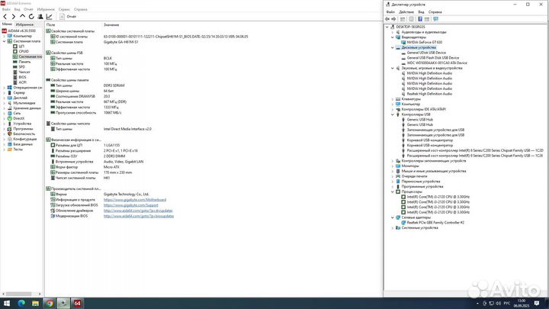549x309 pixels.
Task: Collapse Системная плата node in AIDA64 tree
Action: (x=5, y=41)
